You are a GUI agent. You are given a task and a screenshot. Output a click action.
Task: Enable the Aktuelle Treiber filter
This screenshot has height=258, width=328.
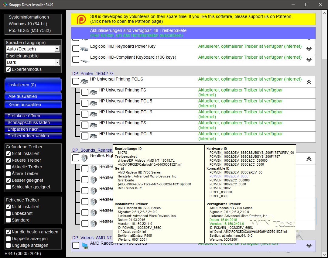pyautogui.click(x=9, y=167)
